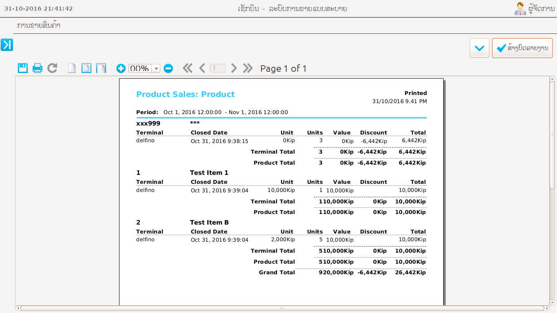Click the zoom percentage text field
Viewport: 557px width, 313px height.
tap(140, 68)
